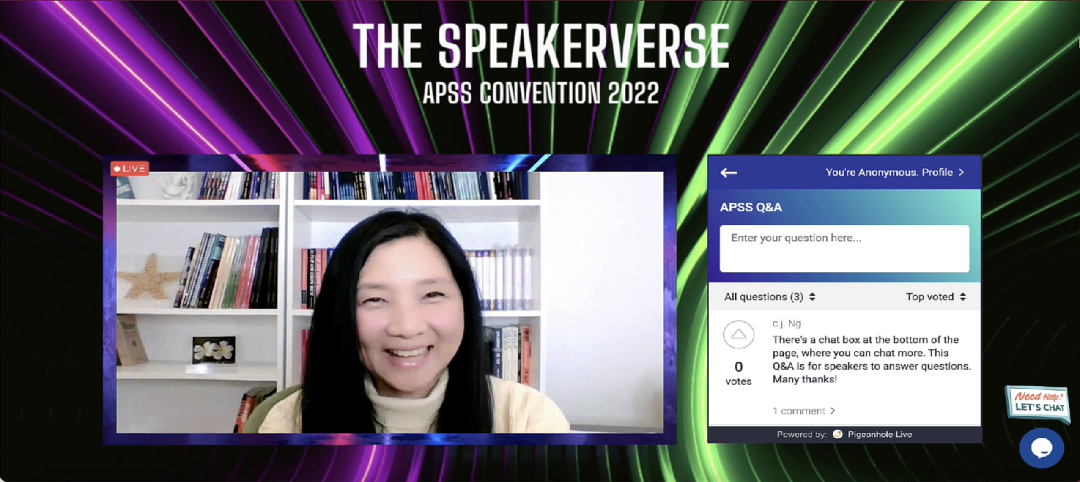Click the chevron next to Profile
1080x482 pixels.
coord(962,173)
